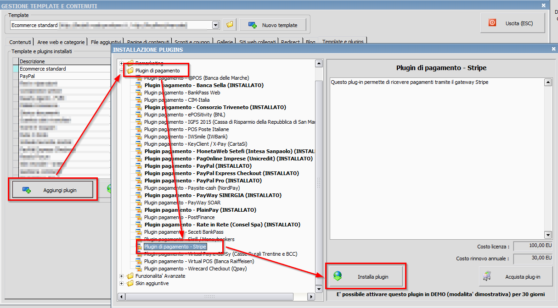Click the plugin tree horizontal scrollbar

(215, 297)
